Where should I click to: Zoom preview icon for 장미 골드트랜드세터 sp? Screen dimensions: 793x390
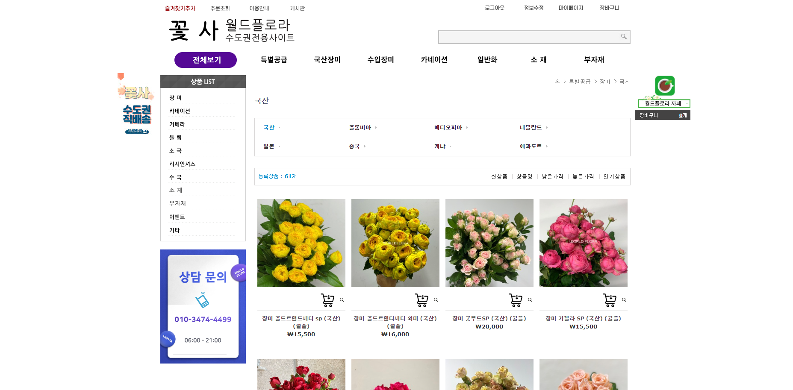point(342,300)
